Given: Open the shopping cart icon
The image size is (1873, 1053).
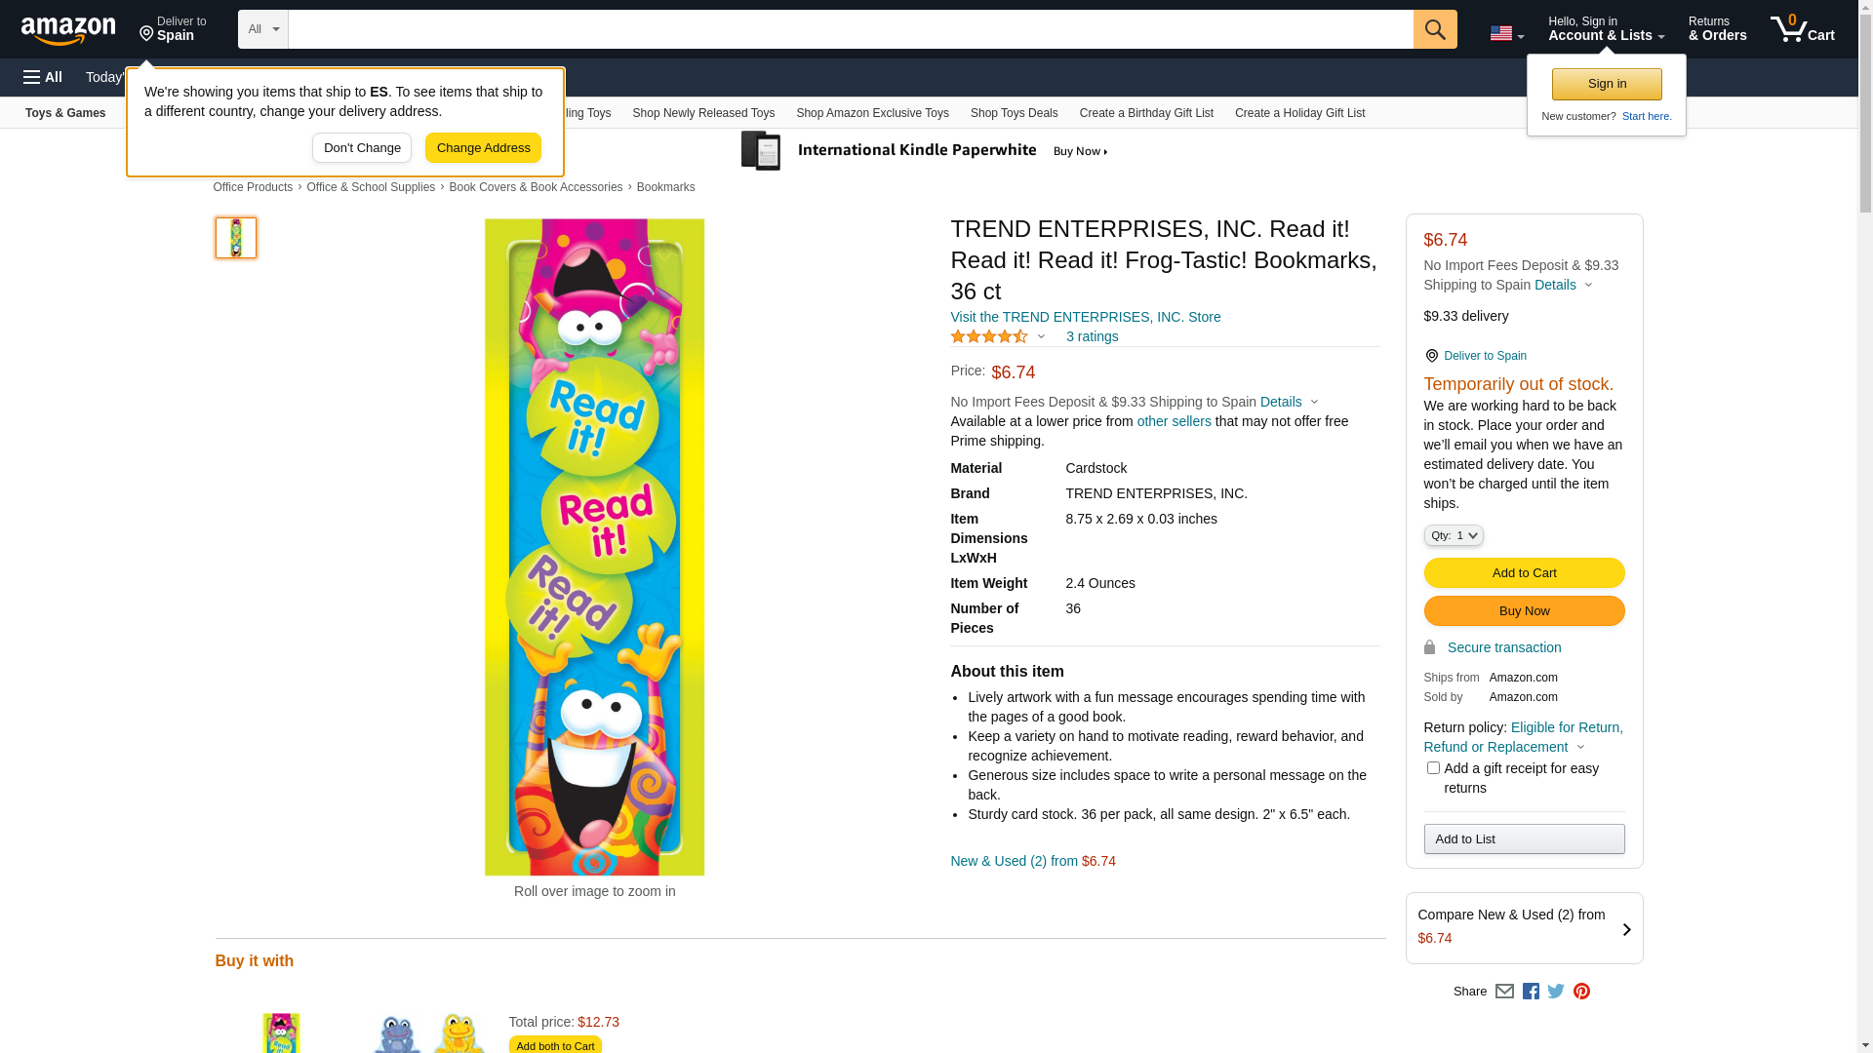Looking at the screenshot, I should (x=1802, y=29).
